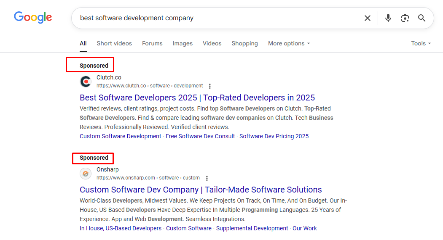The height and width of the screenshot is (240, 443).
Task: Start voice search with the microphone icon
Action: (x=388, y=18)
